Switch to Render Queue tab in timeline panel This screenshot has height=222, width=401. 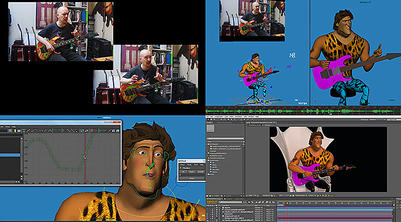pos(239,199)
